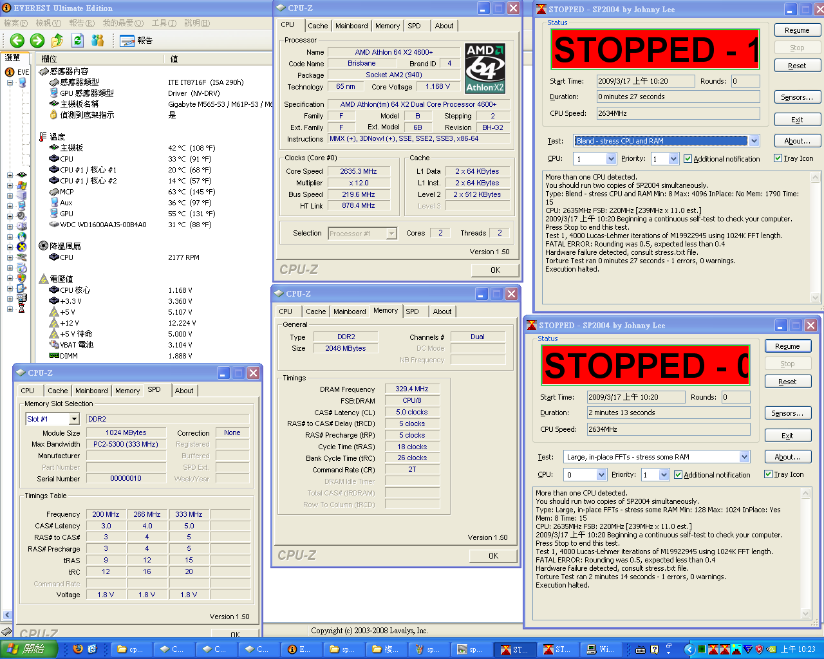The image size is (824, 659).
Task: Click the AMD Athlon 64 X2 logo
Action: (x=485, y=68)
